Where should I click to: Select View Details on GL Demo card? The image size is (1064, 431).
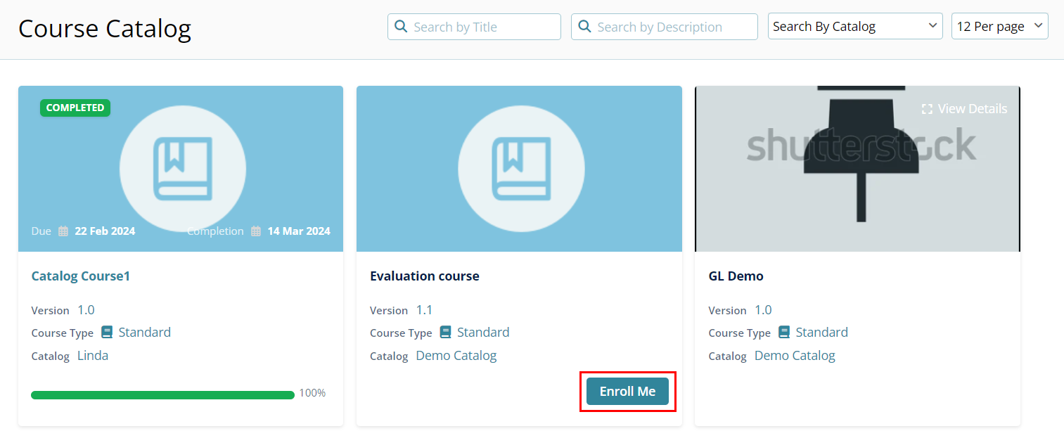972,109
